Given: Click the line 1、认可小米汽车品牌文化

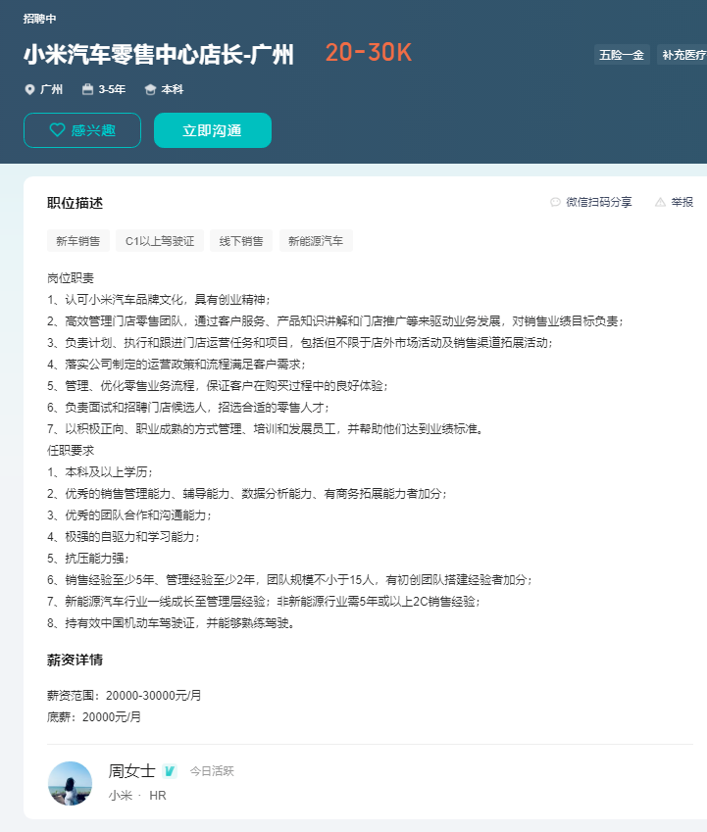Looking at the screenshot, I should [159, 299].
